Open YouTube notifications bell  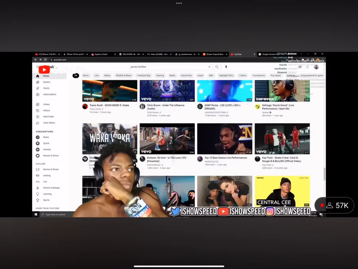[x=307, y=67]
